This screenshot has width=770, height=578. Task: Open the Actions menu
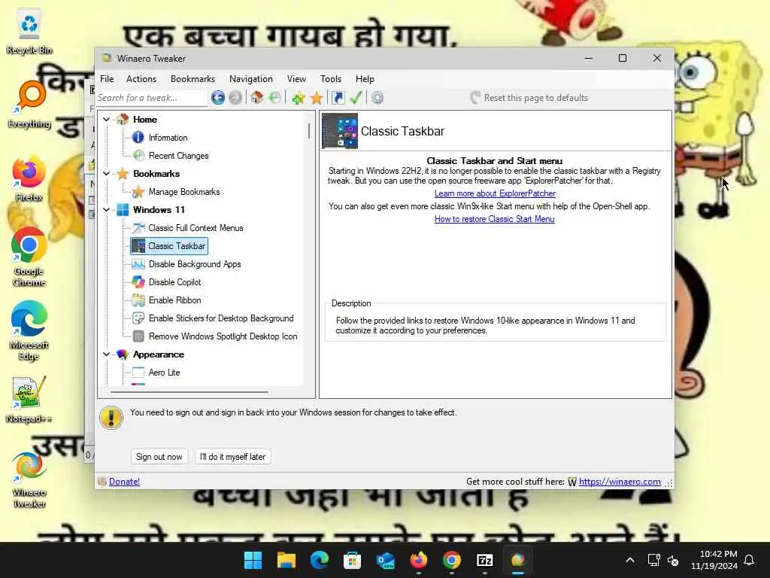pyautogui.click(x=141, y=78)
